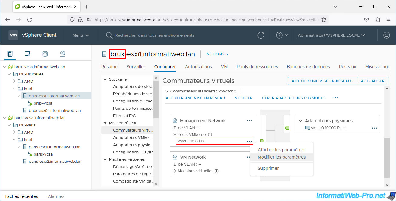Collapse the Stockage settings group
The height and width of the screenshot is (201, 396).
105,79
